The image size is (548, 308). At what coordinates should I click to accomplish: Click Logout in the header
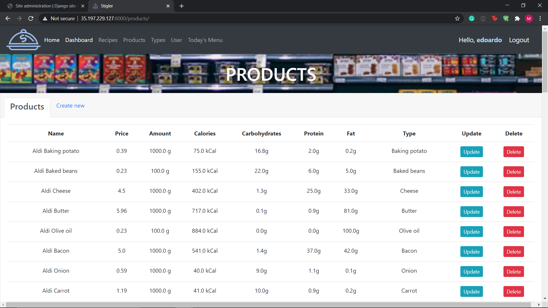[x=519, y=40]
